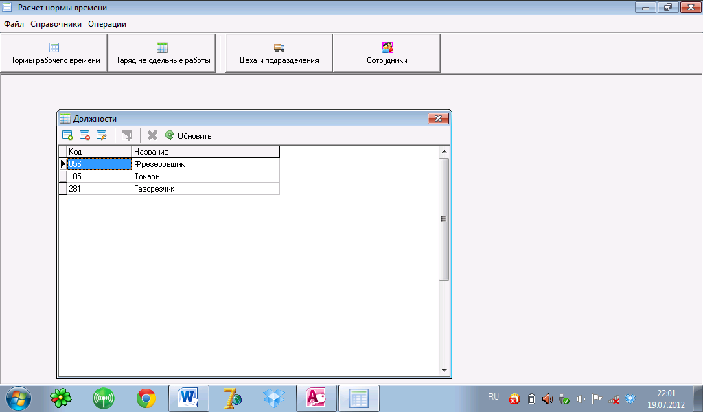Open Dropbox from the taskbar
Image resolution: width=703 pixels, height=412 pixels.
(274, 398)
